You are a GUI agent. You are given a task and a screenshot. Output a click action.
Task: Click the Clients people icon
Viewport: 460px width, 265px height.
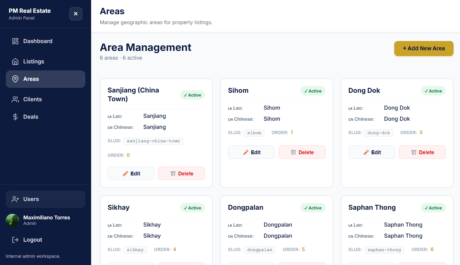coord(15,99)
